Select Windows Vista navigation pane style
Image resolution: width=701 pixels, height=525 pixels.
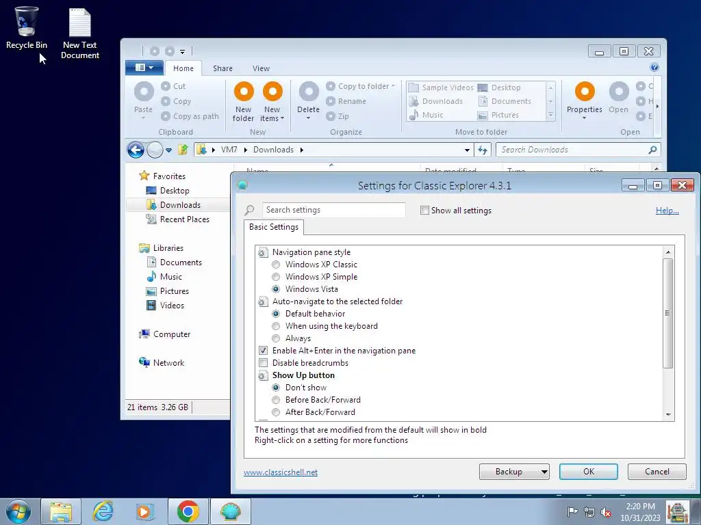(x=276, y=289)
